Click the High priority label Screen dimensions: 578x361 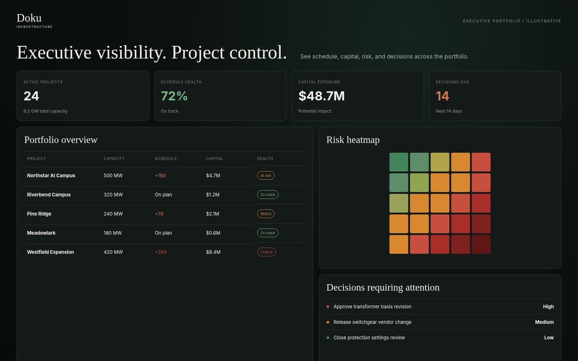click(x=548, y=306)
